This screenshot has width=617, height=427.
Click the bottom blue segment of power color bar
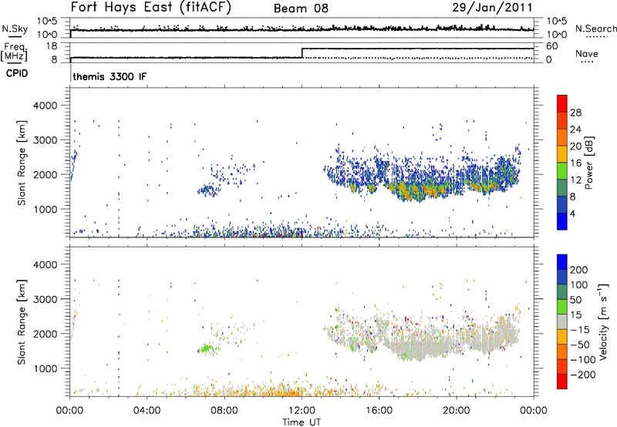point(562,221)
